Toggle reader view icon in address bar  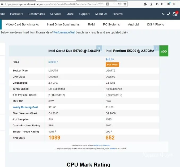(x=108, y=4)
